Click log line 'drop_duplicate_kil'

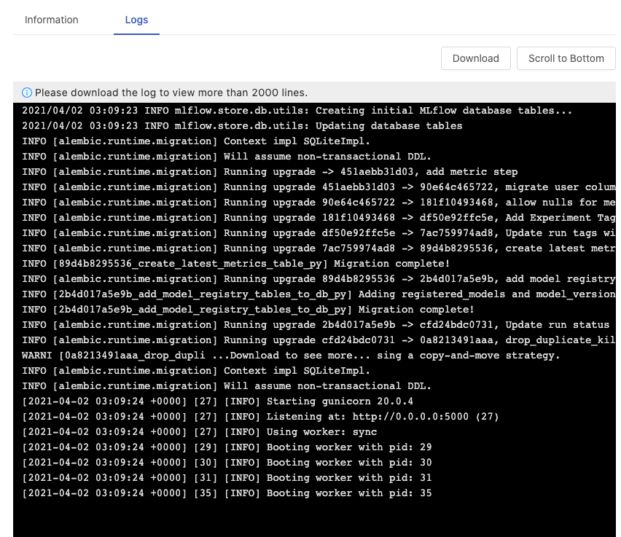pos(319,340)
